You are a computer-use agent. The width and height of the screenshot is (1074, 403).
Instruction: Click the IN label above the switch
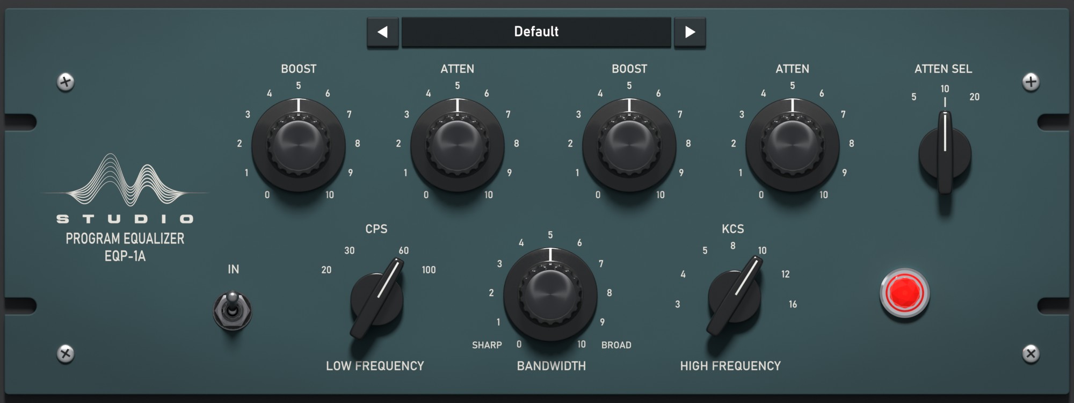233,269
